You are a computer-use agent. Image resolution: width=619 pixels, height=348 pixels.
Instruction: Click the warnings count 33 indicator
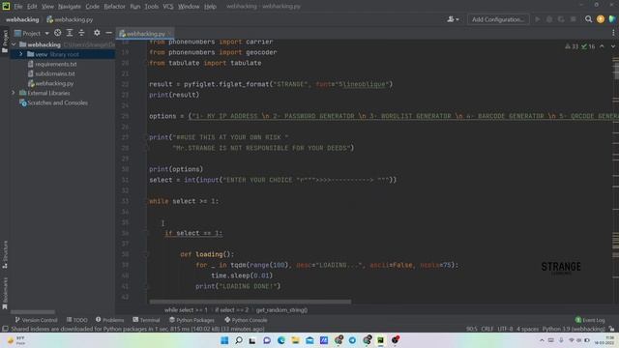tap(572, 46)
